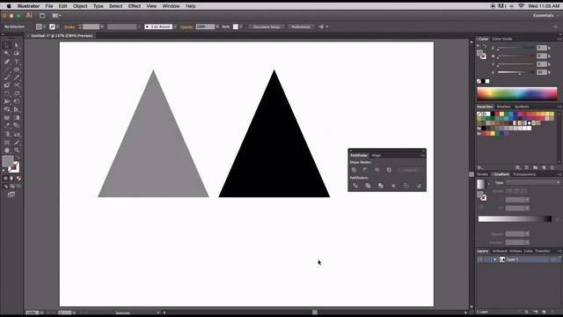Click the Gradient panel gradient slider
563x317 pixels.
coord(515,219)
